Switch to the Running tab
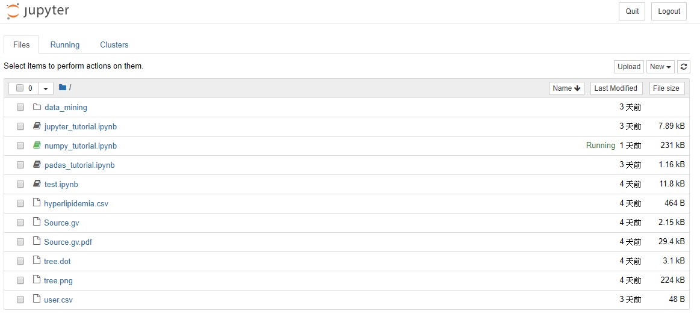The width and height of the screenshot is (700, 320). pos(65,45)
